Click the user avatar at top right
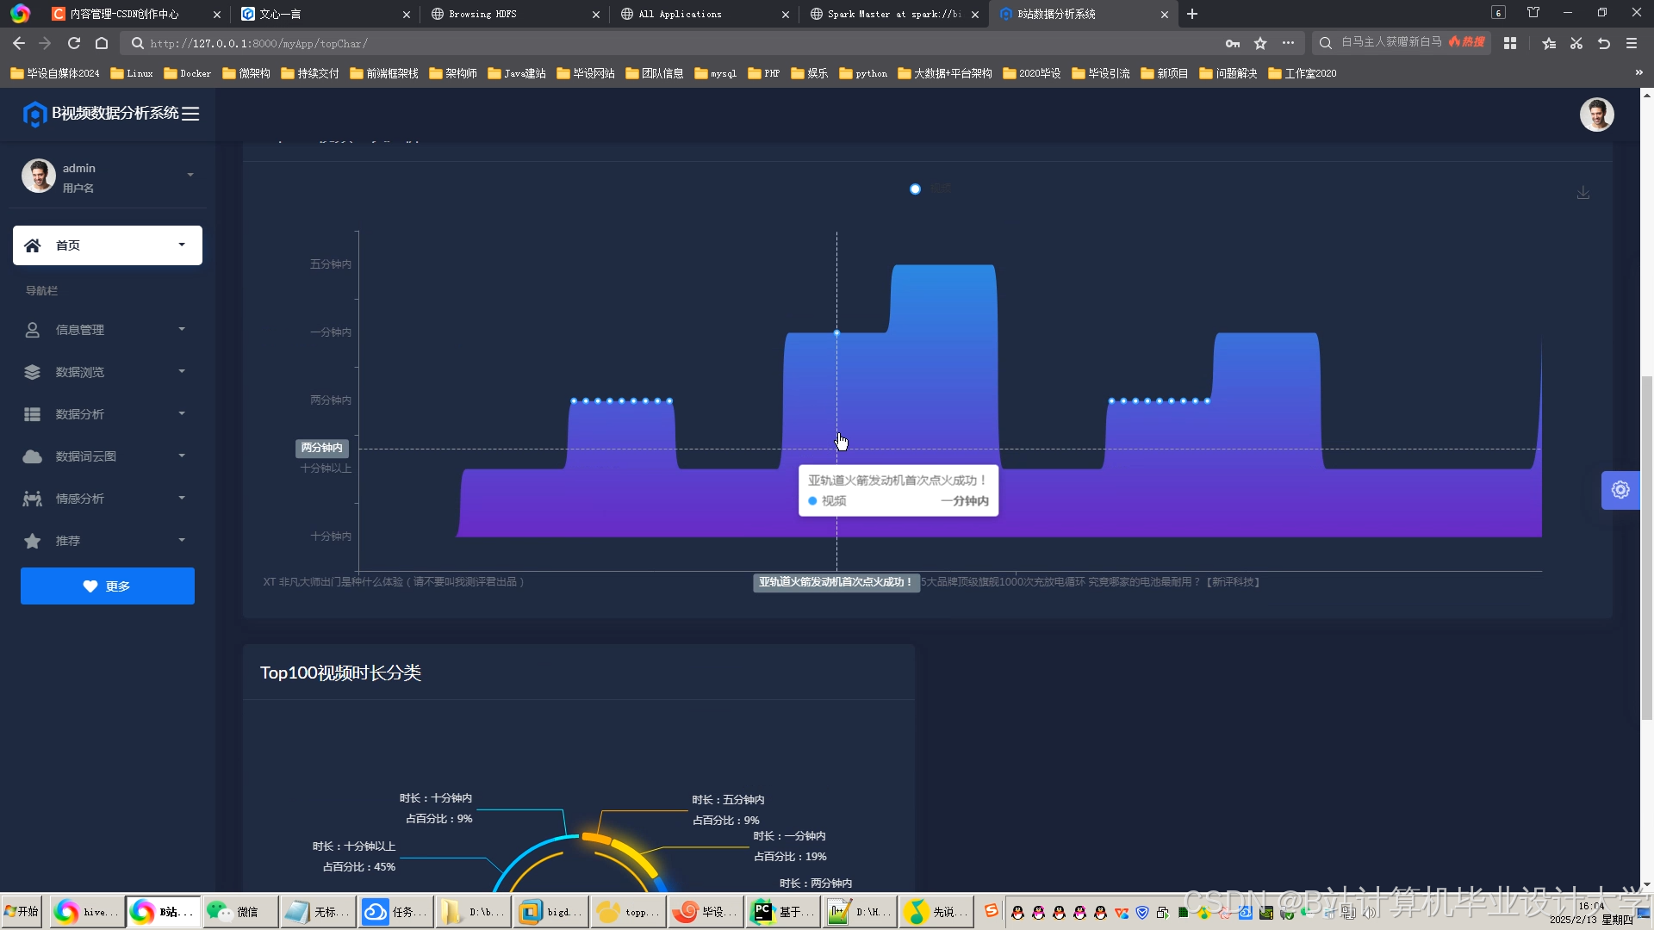 1595,115
